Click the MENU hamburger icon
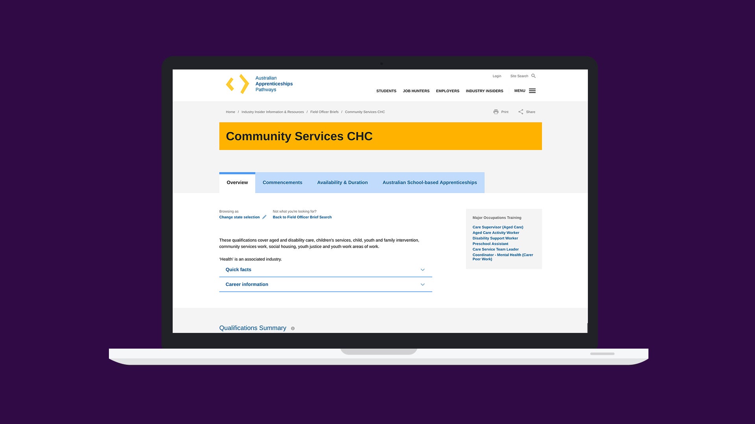 pos(532,91)
